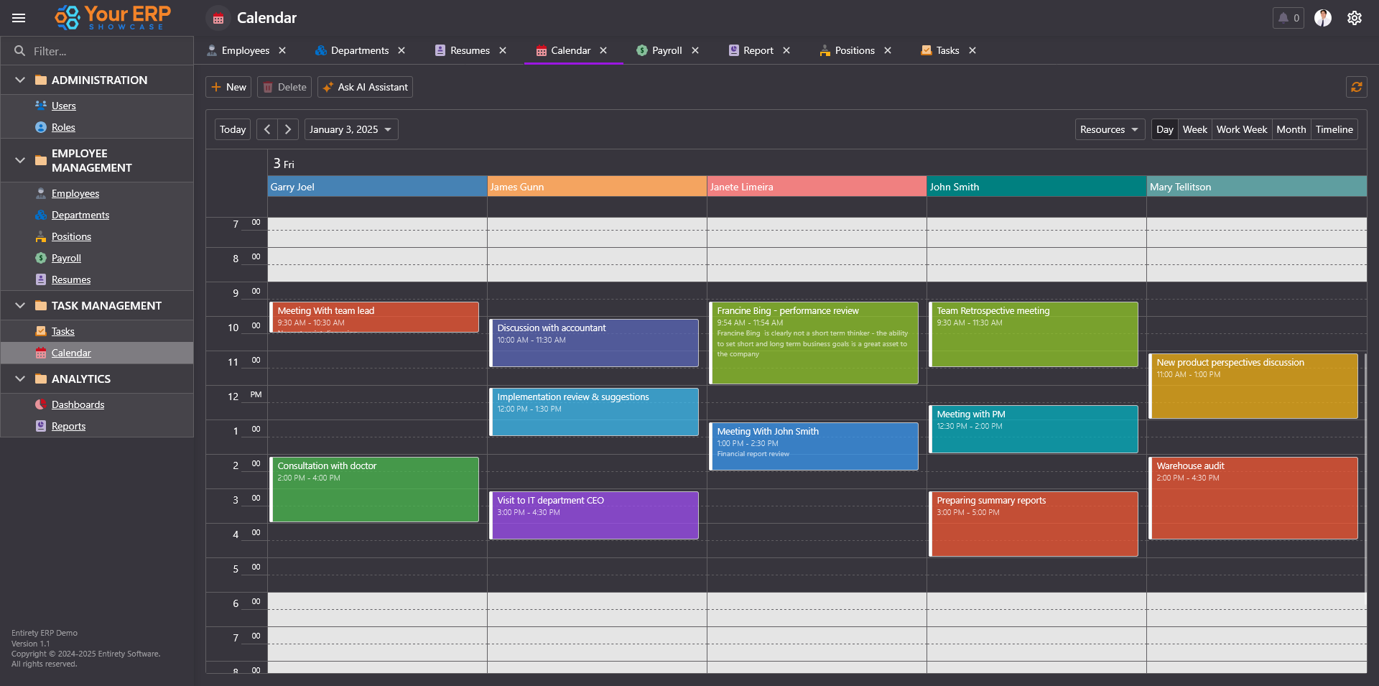Switch to Week view

coord(1194,129)
